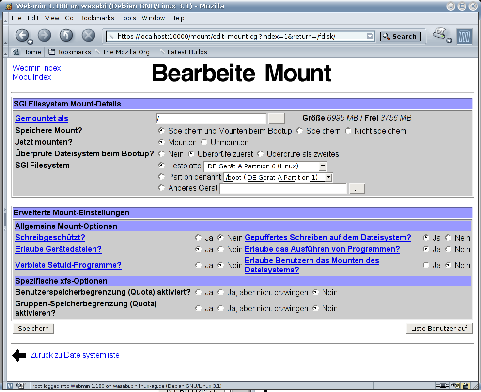Choose Nein for Überprüfe Dateisystem beim Bootup
This screenshot has width=481, height=392.
[x=161, y=154]
